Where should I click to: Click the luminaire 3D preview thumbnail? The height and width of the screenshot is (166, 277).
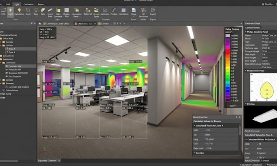(x=261, y=117)
